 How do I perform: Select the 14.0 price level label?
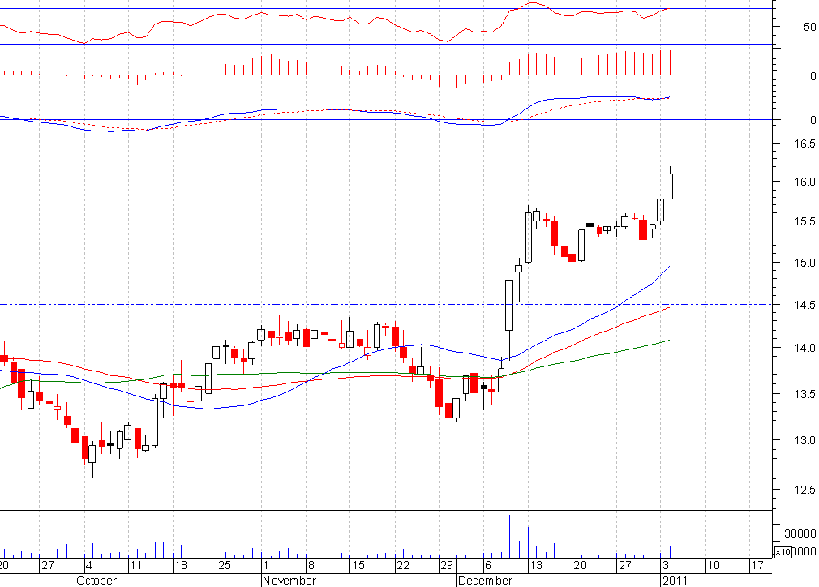pos(804,348)
